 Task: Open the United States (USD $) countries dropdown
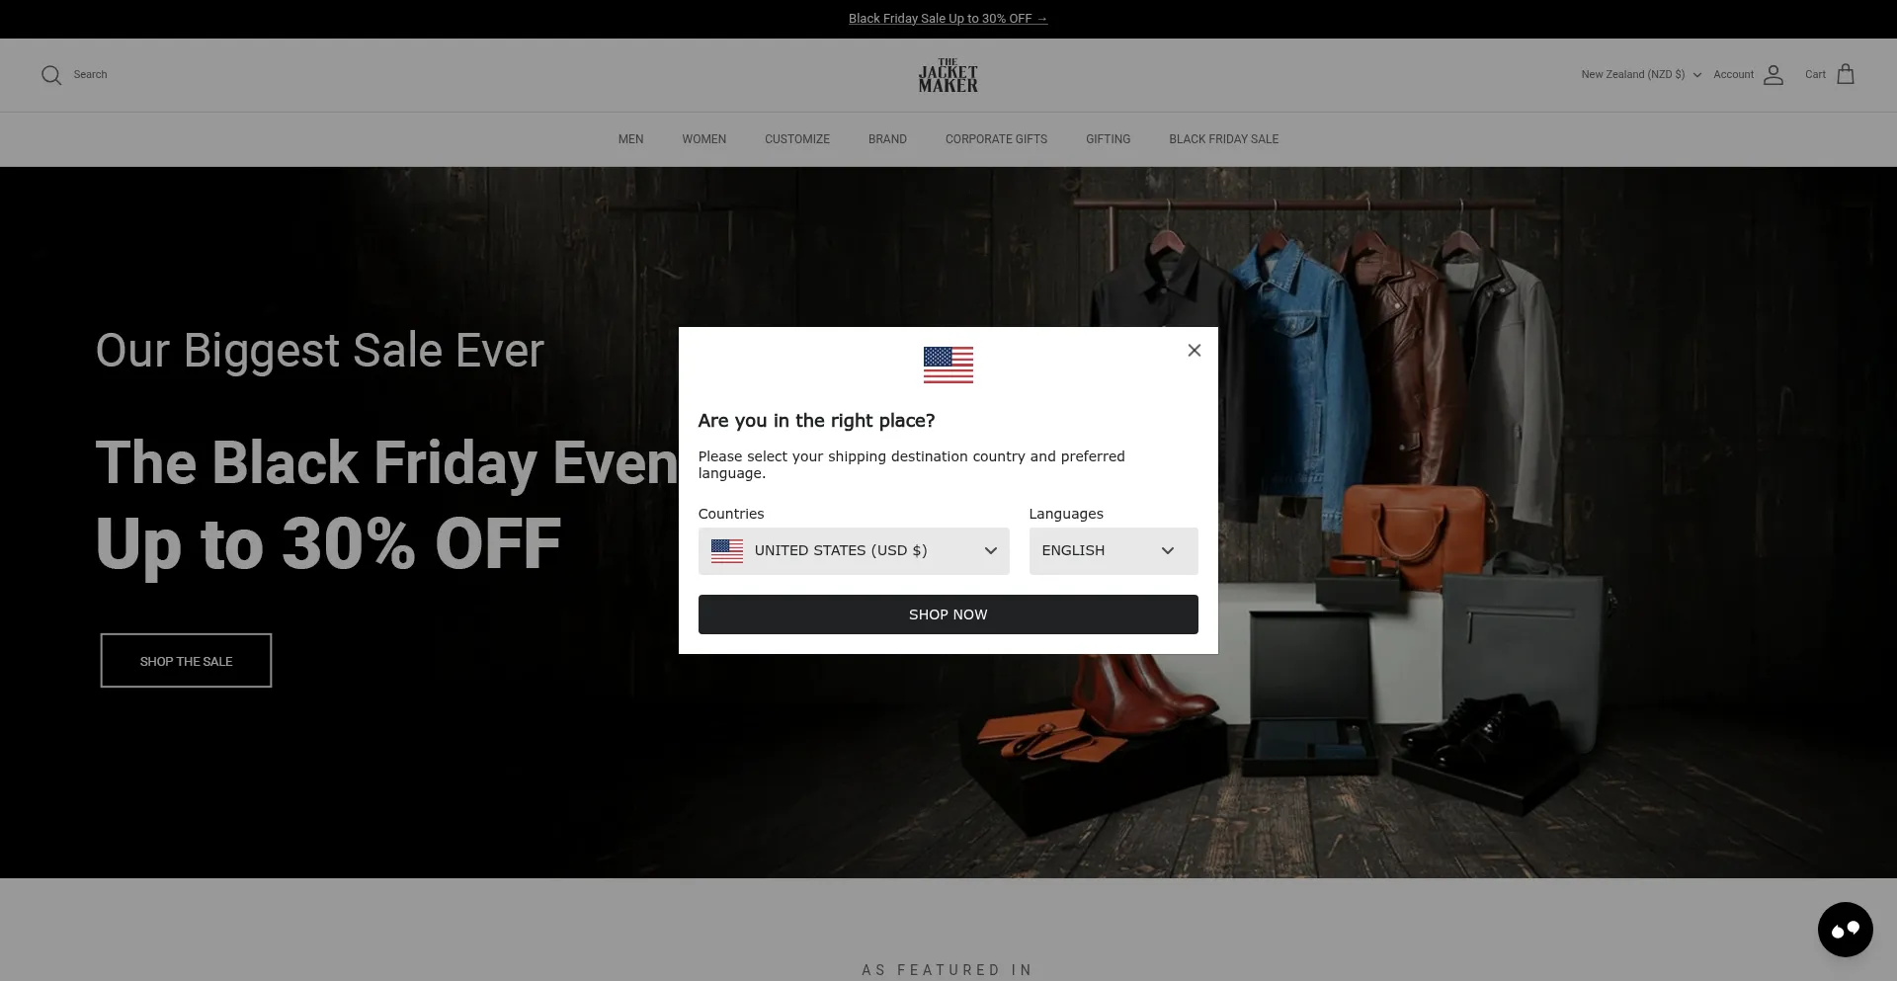coord(854,551)
